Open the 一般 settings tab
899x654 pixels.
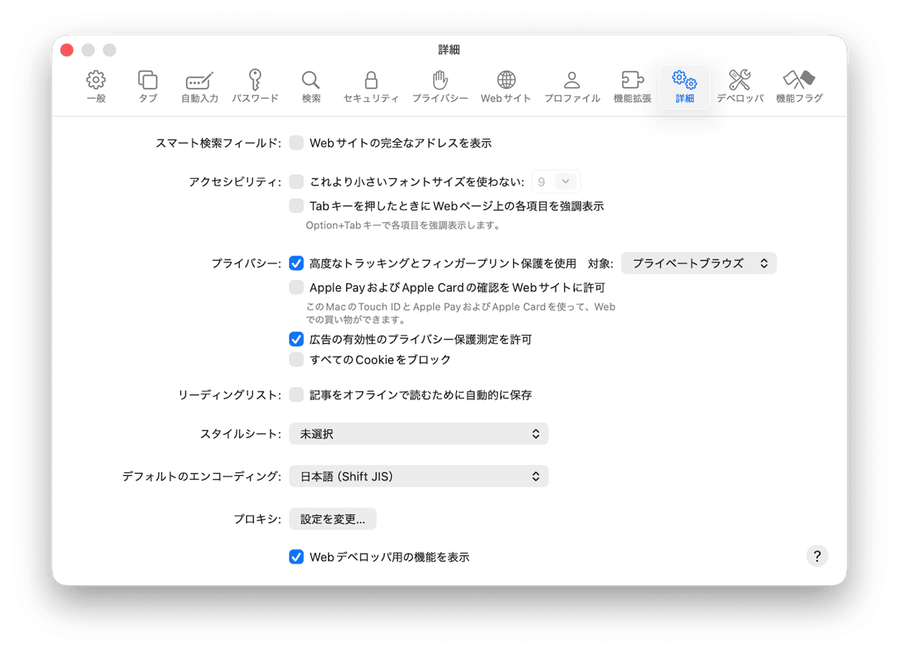coord(97,84)
